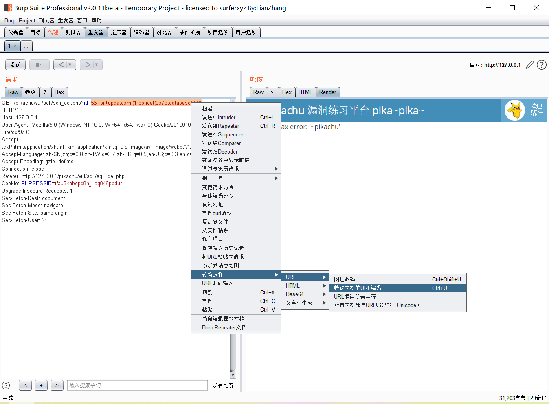Choose 特殊字符的URL编码 option
Viewport: 549px width, 404px height.
397,288
